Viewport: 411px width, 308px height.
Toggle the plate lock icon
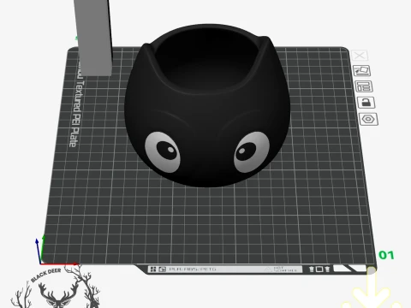click(366, 103)
